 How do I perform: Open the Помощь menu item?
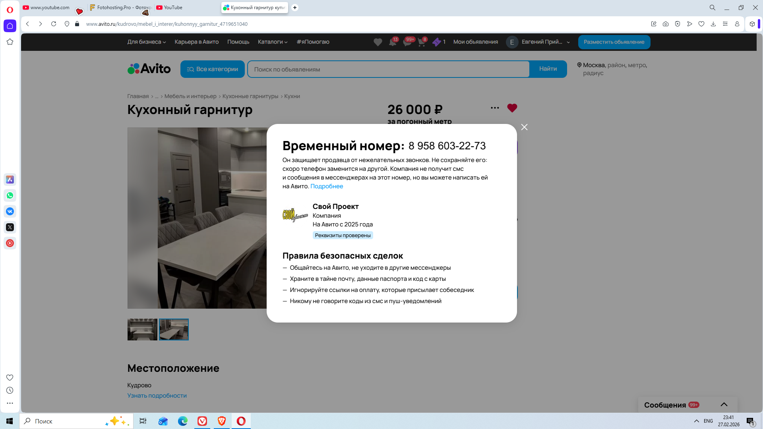[238, 42]
